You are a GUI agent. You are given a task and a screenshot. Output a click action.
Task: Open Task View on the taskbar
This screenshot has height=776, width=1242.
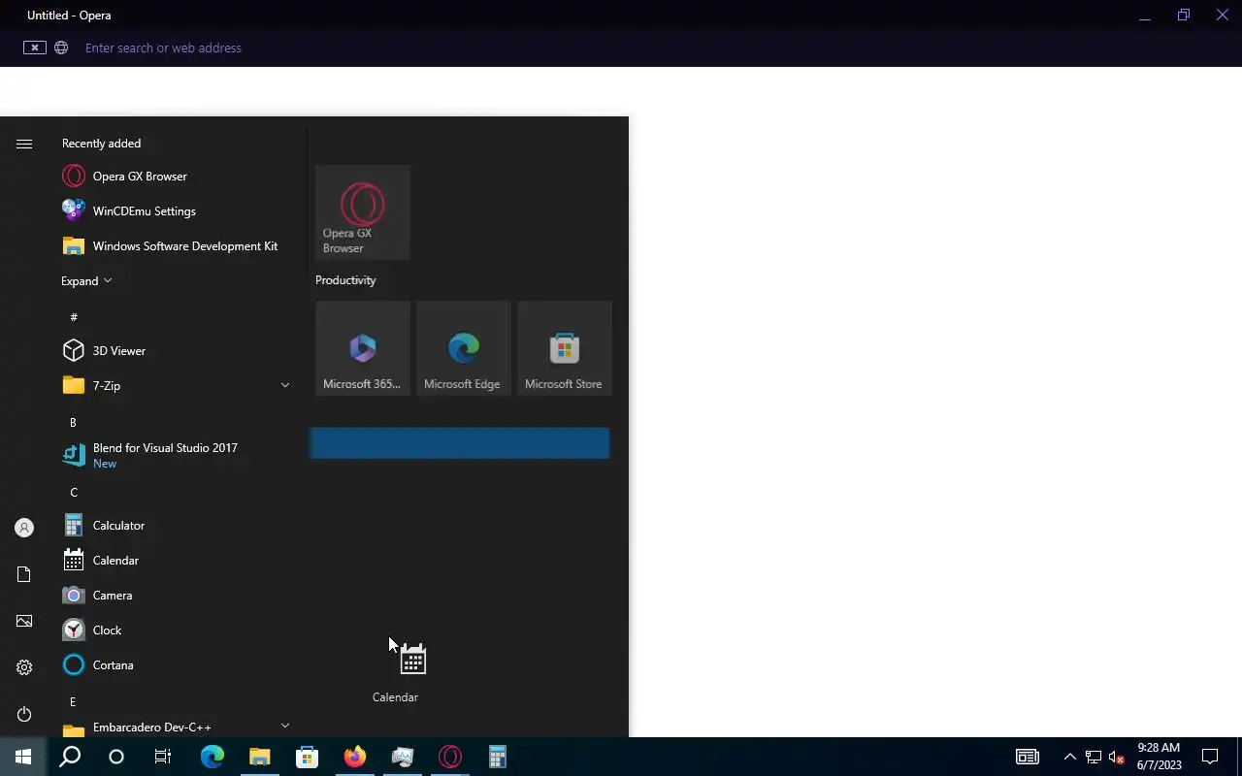(163, 757)
